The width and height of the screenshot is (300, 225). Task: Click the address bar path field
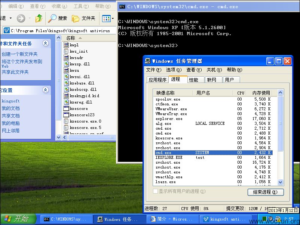click(x=60, y=31)
